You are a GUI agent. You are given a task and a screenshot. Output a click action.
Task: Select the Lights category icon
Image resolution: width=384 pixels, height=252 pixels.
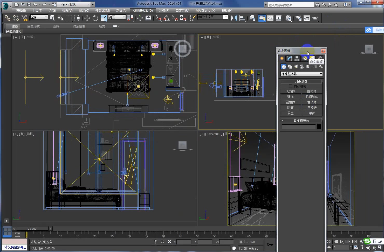point(296,67)
